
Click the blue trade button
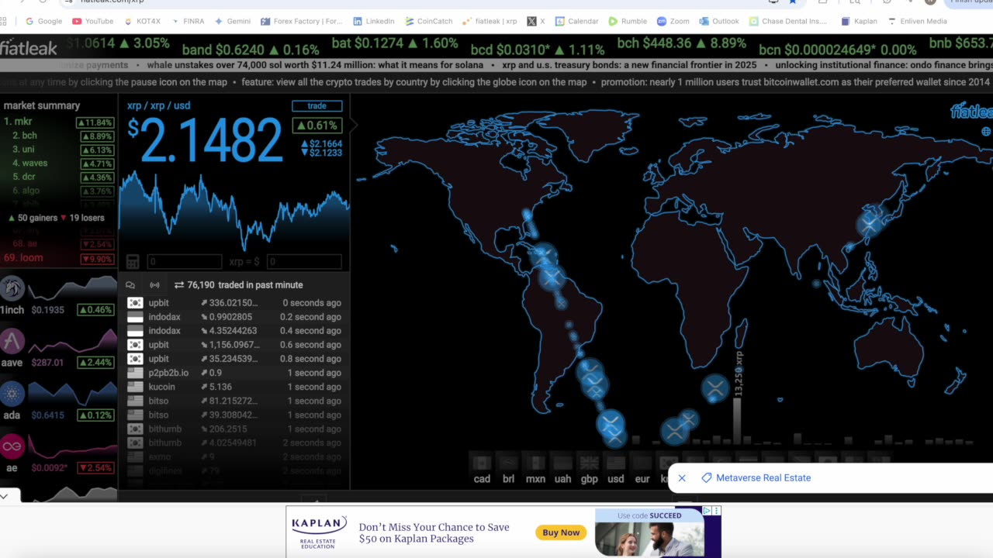pos(317,105)
